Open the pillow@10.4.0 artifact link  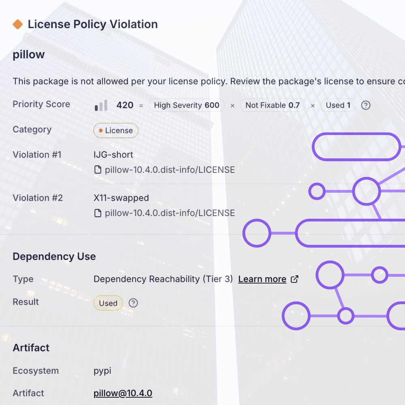click(123, 393)
